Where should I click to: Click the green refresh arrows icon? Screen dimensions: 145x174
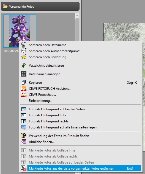[24, 66]
